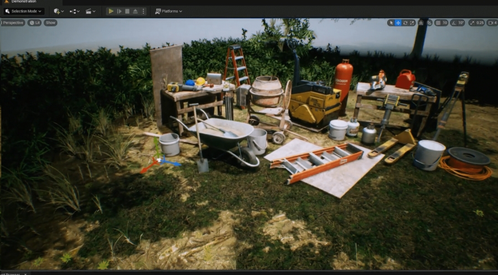This screenshot has width=498, height=275.
Task: Open the Blueprints menu icon
Action: (x=74, y=11)
